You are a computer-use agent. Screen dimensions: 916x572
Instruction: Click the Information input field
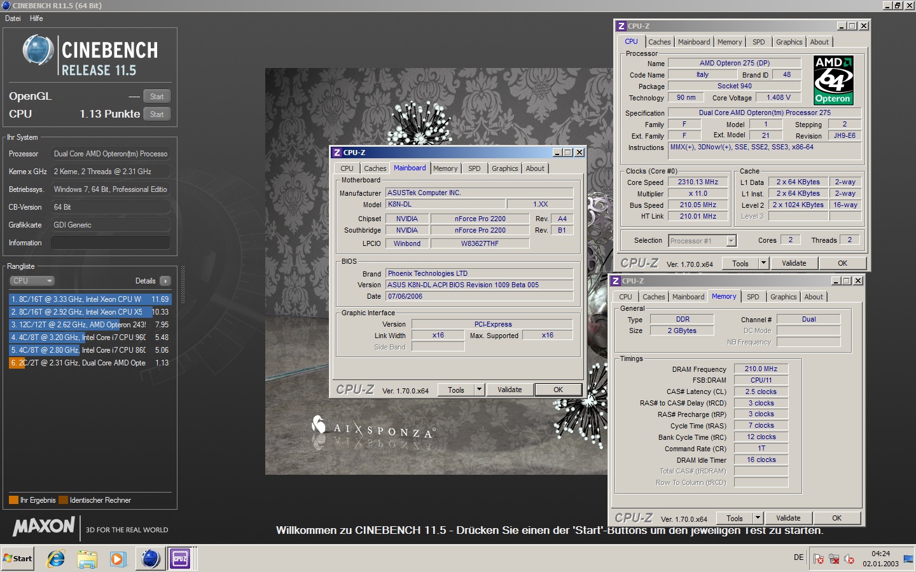coord(110,243)
